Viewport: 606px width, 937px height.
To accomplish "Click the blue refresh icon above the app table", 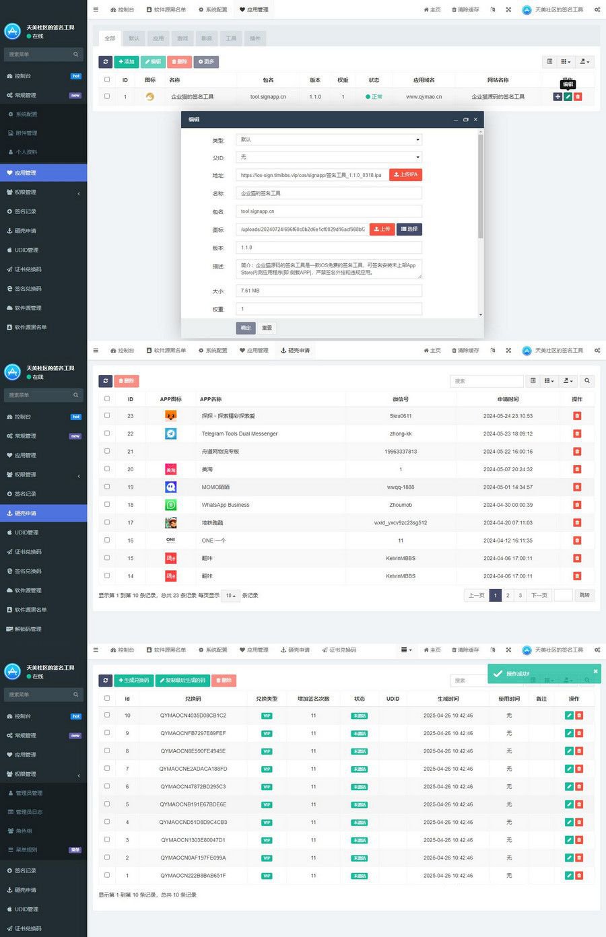I will coord(106,61).
